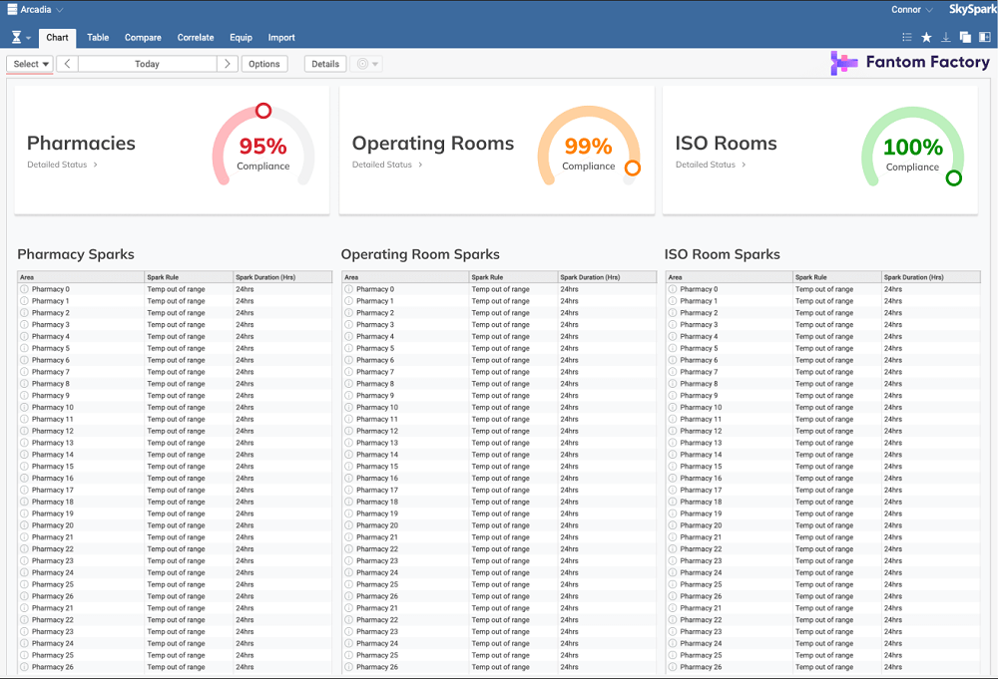Click the download export icon
998x679 pixels.
(946, 38)
